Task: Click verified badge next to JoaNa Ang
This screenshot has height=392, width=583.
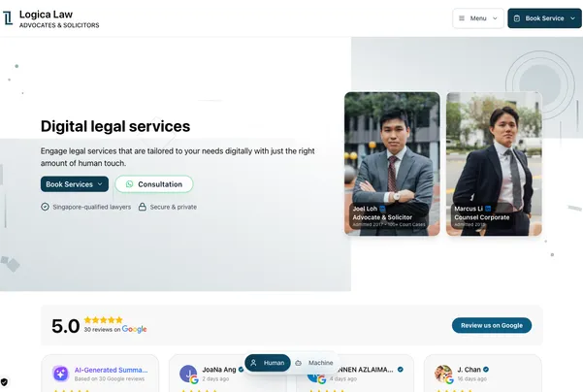Action: 241,370
